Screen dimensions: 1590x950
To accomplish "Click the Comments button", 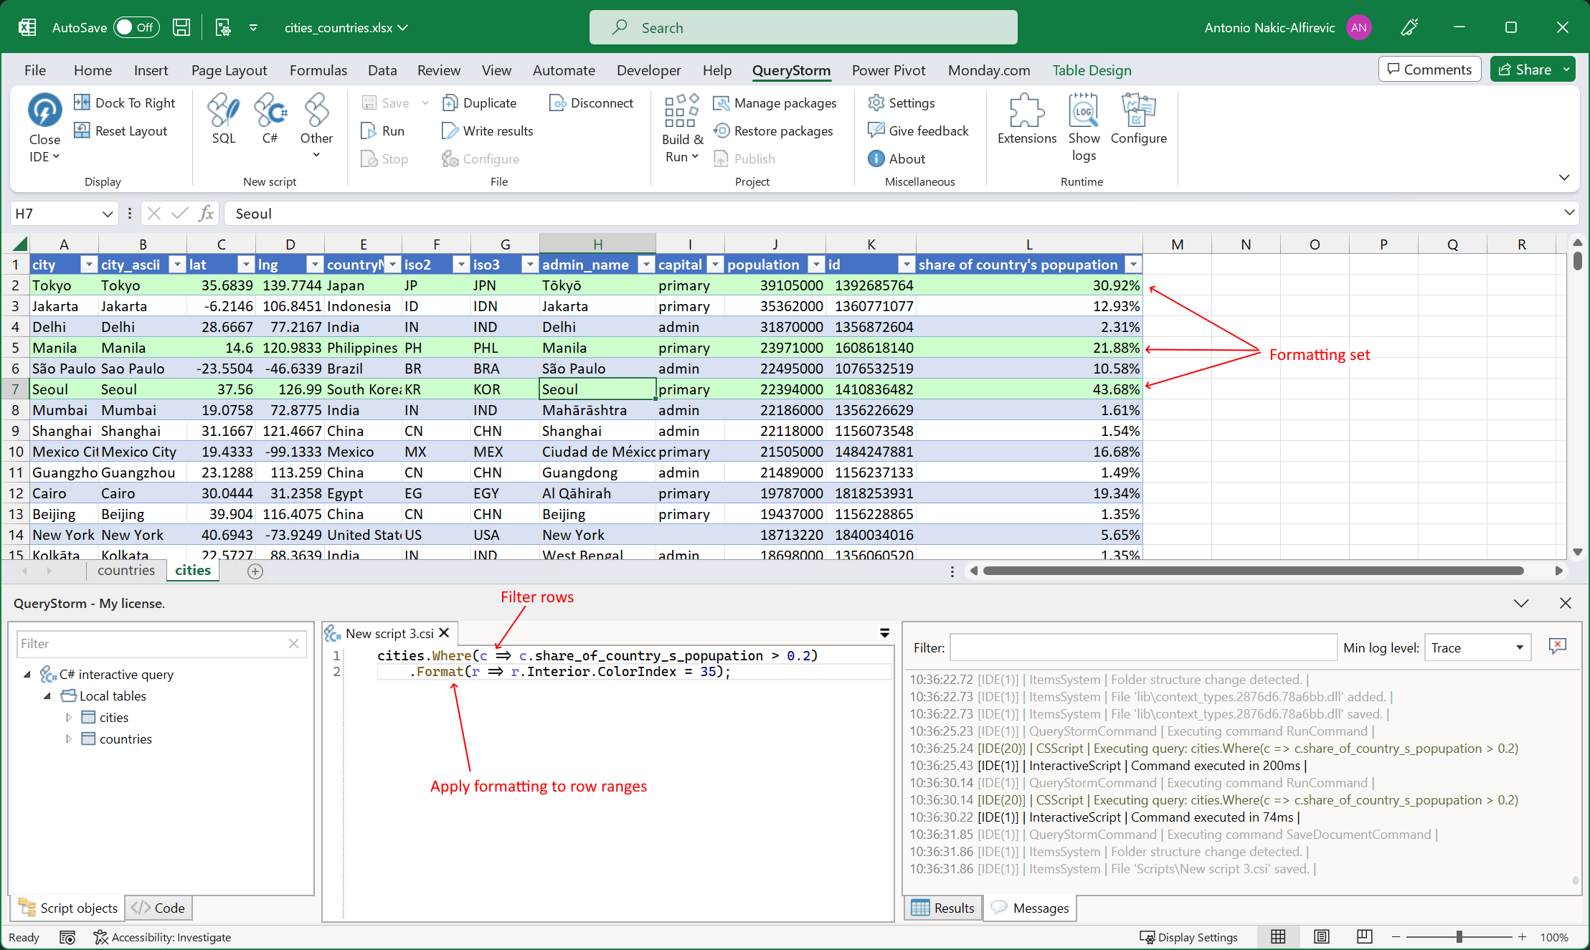I will click(1429, 70).
